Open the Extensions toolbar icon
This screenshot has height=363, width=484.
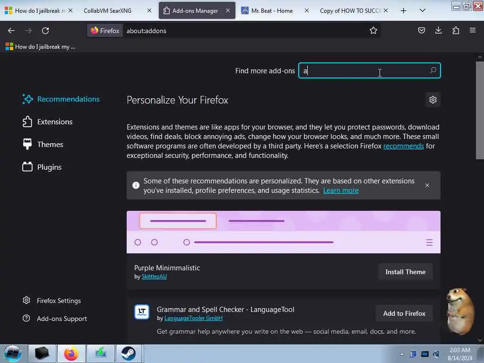tap(456, 30)
